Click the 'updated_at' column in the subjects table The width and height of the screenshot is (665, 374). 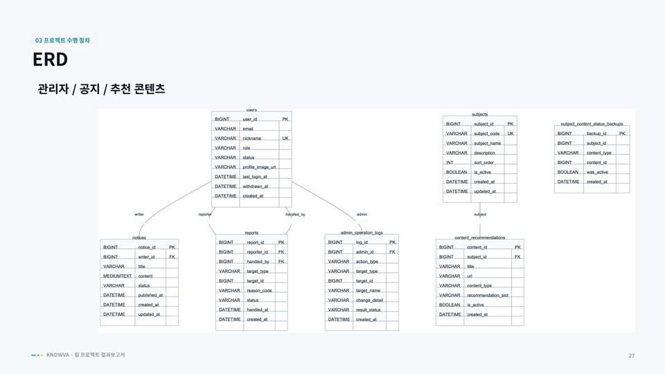pyautogui.click(x=485, y=191)
